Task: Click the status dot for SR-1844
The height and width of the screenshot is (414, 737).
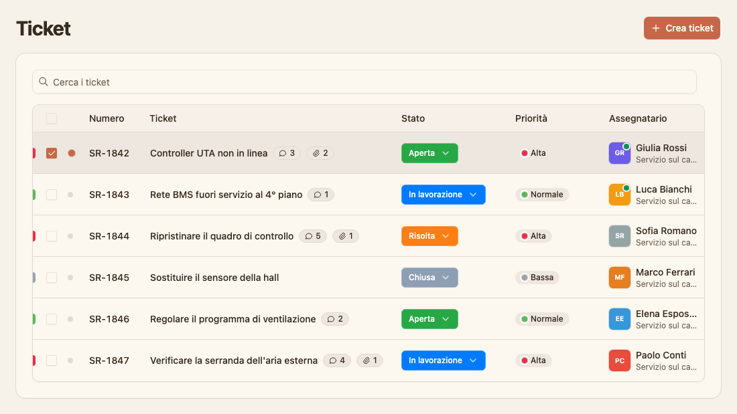Action: coord(70,236)
